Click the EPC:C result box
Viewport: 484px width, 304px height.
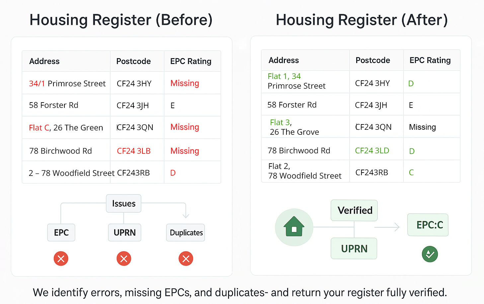pyautogui.click(x=428, y=225)
